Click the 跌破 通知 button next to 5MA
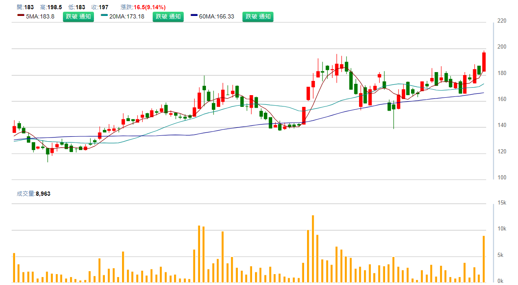518x285 pixels. click(78, 17)
